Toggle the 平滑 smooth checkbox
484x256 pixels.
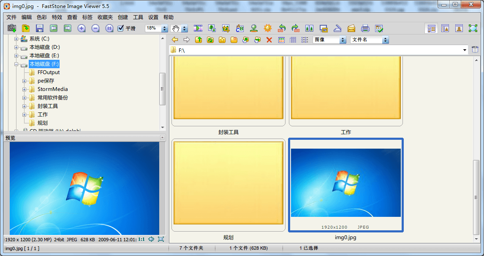pyautogui.click(x=121, y=28)
